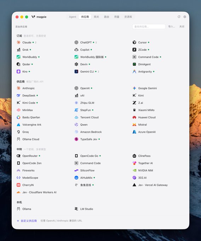
Task: Click the ZCode logo icon
Action: pos(134,50)
